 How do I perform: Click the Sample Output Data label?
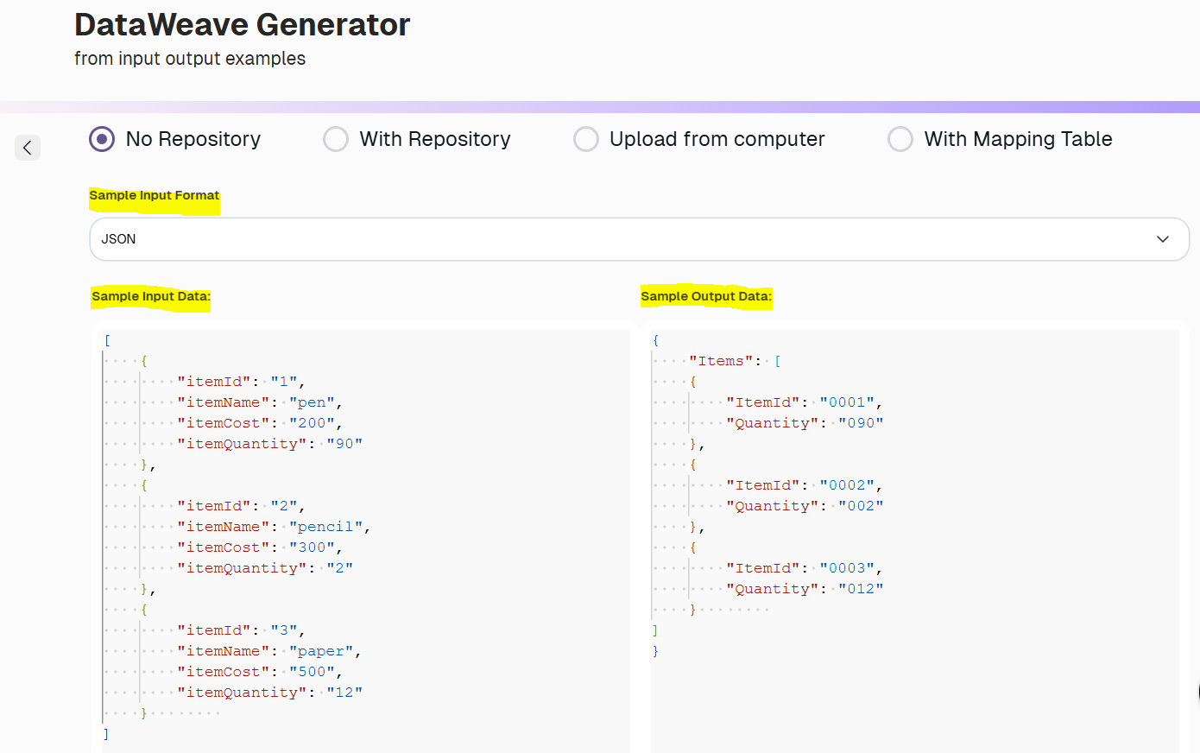click(x=706, y=296)
